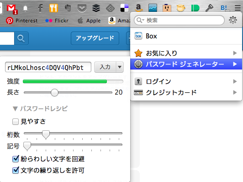This screenshot has height=182, width=243.
Task: Click the orange fork and knife extension
Action: pos(53,8)
